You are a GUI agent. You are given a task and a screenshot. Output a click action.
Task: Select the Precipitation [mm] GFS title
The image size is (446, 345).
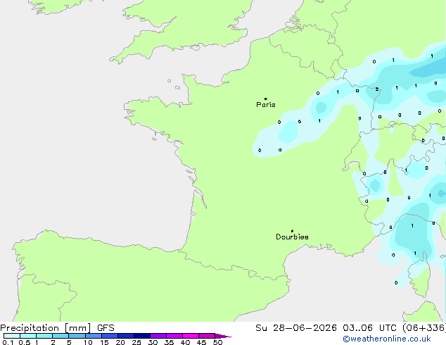[57, 328]
